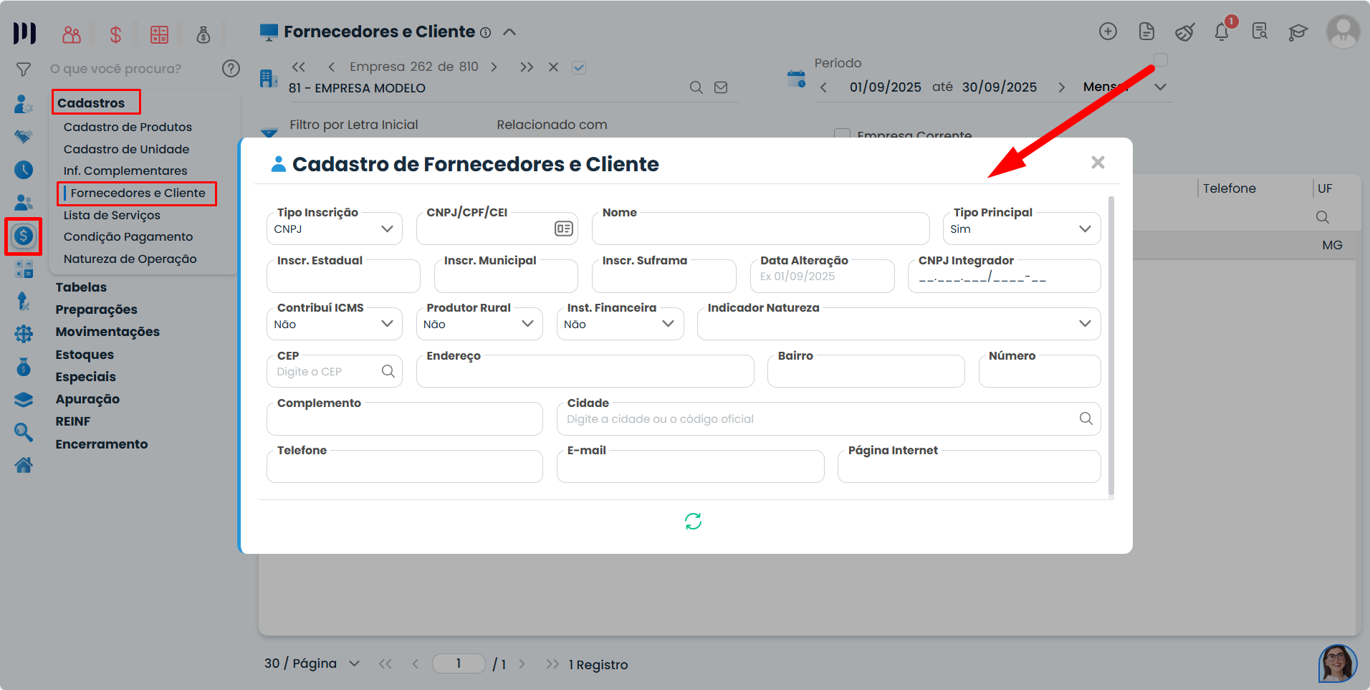Open the Produtor Rural dropdown
This screenshot has height=690, width=1370.
479,324
